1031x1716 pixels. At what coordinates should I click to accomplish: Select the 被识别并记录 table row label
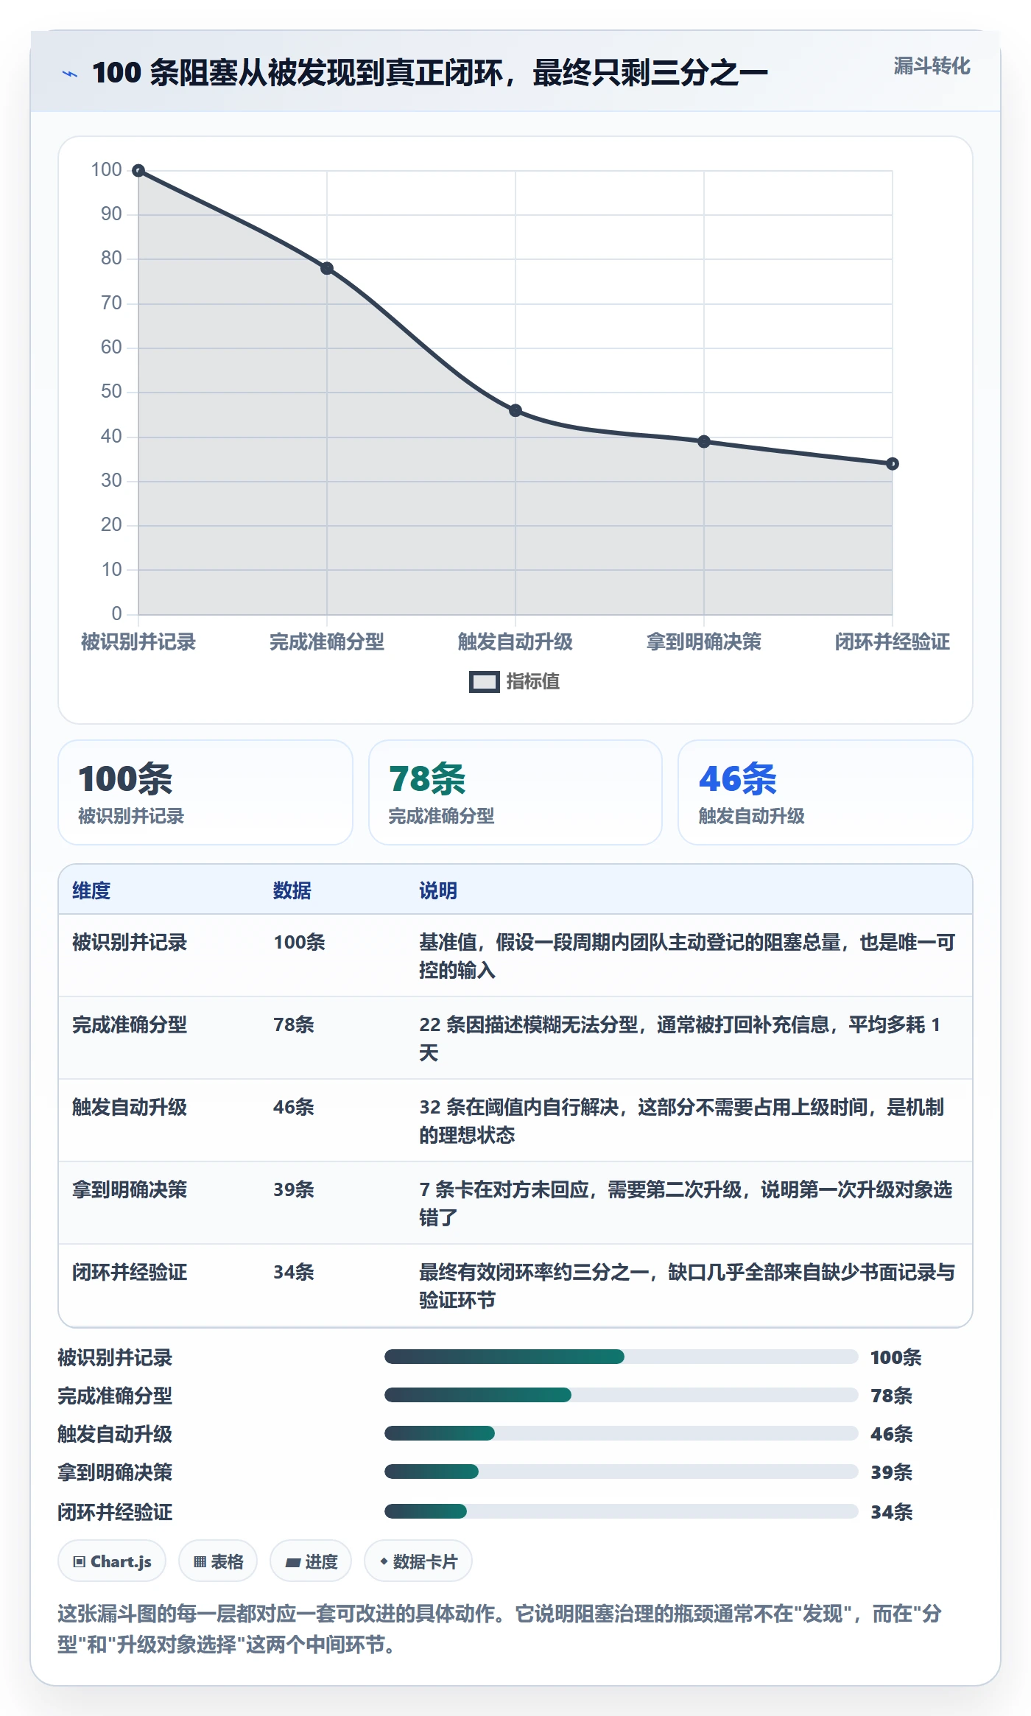click(130, 942)
